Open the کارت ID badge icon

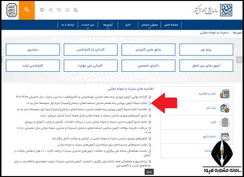coord(224,122)
